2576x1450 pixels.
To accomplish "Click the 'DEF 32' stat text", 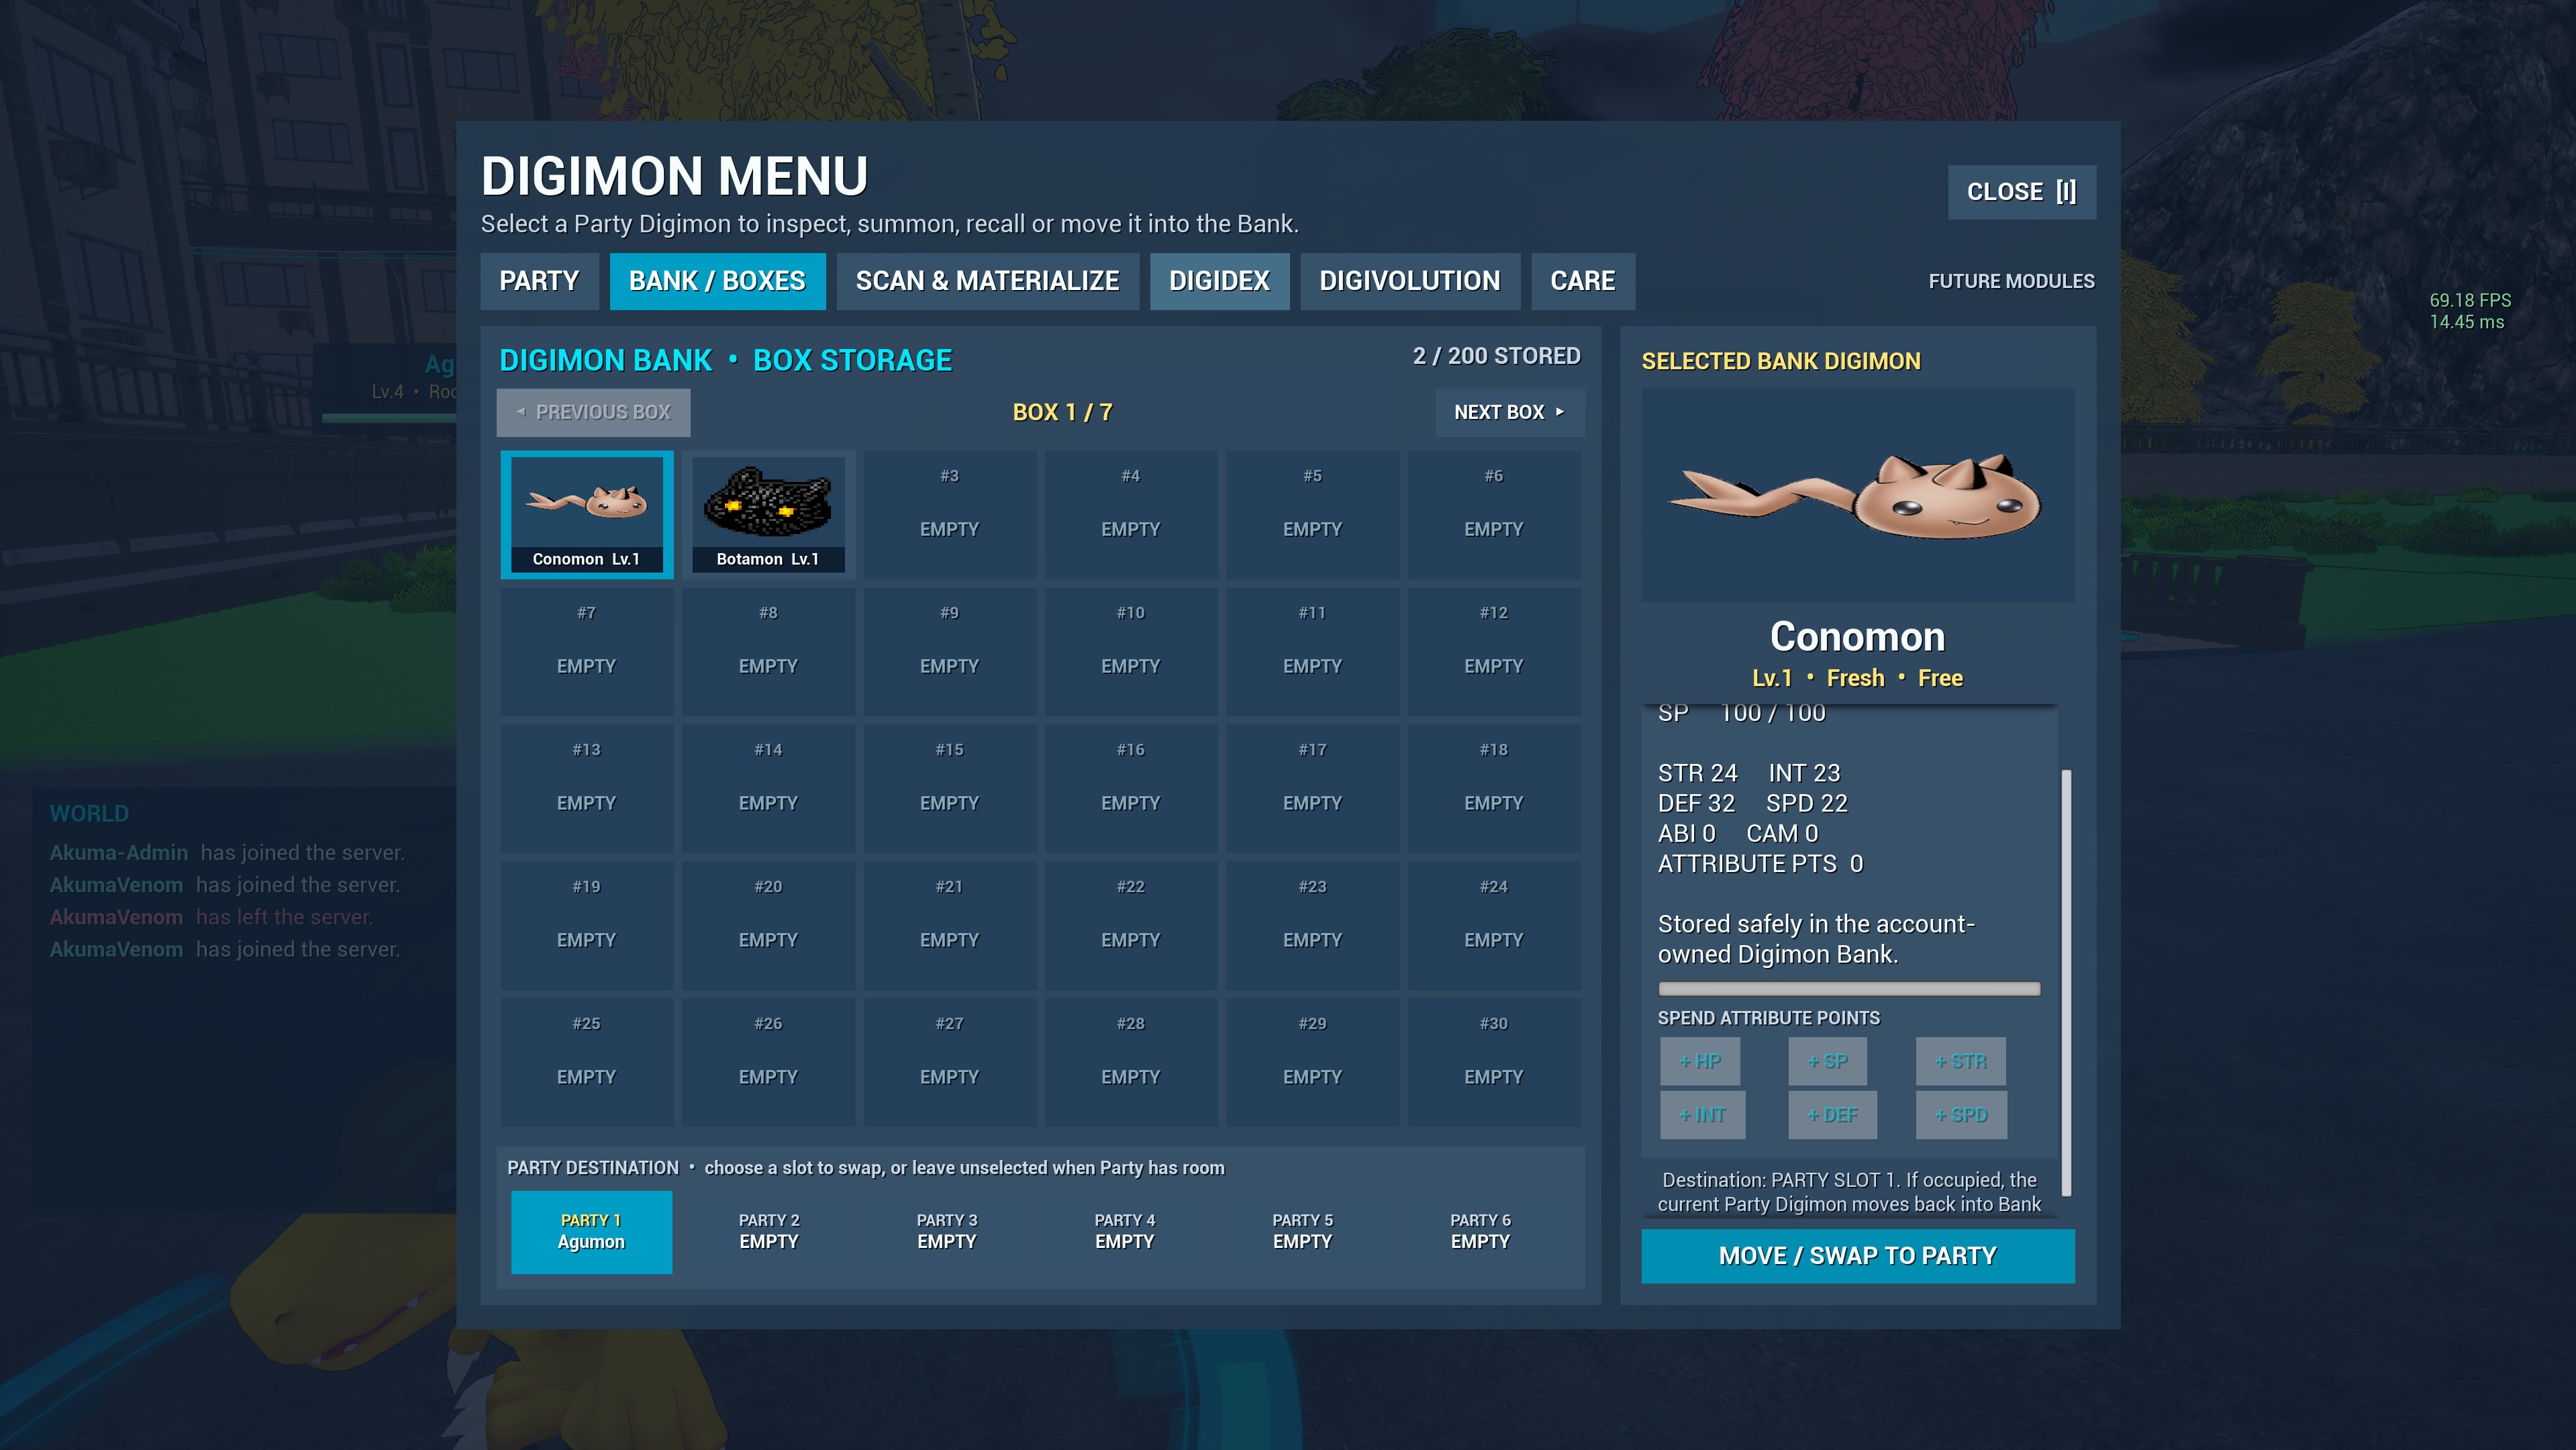I will (1696, 803).
